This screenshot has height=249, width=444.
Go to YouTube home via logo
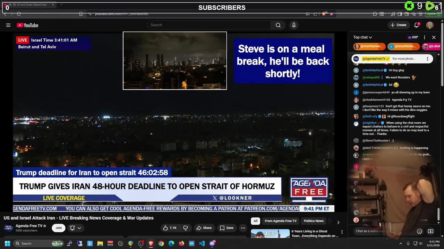tap(27, 25)
